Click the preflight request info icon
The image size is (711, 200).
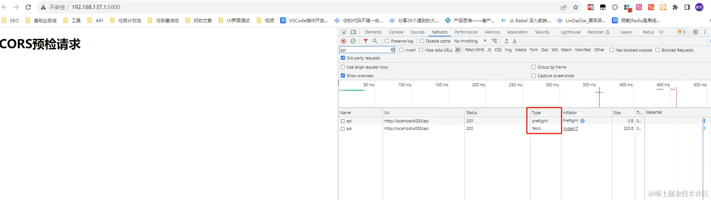[582, 121]
